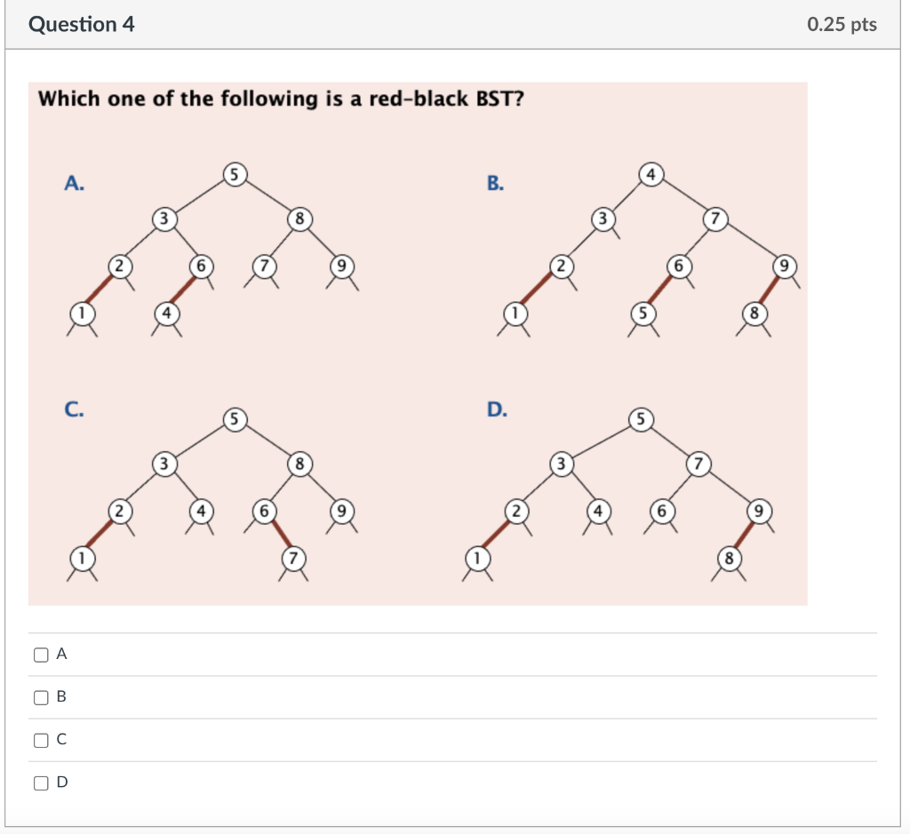Screen dimensions: 910x834
Task: Check the answer option C checkbox
Action: (40, 739)
